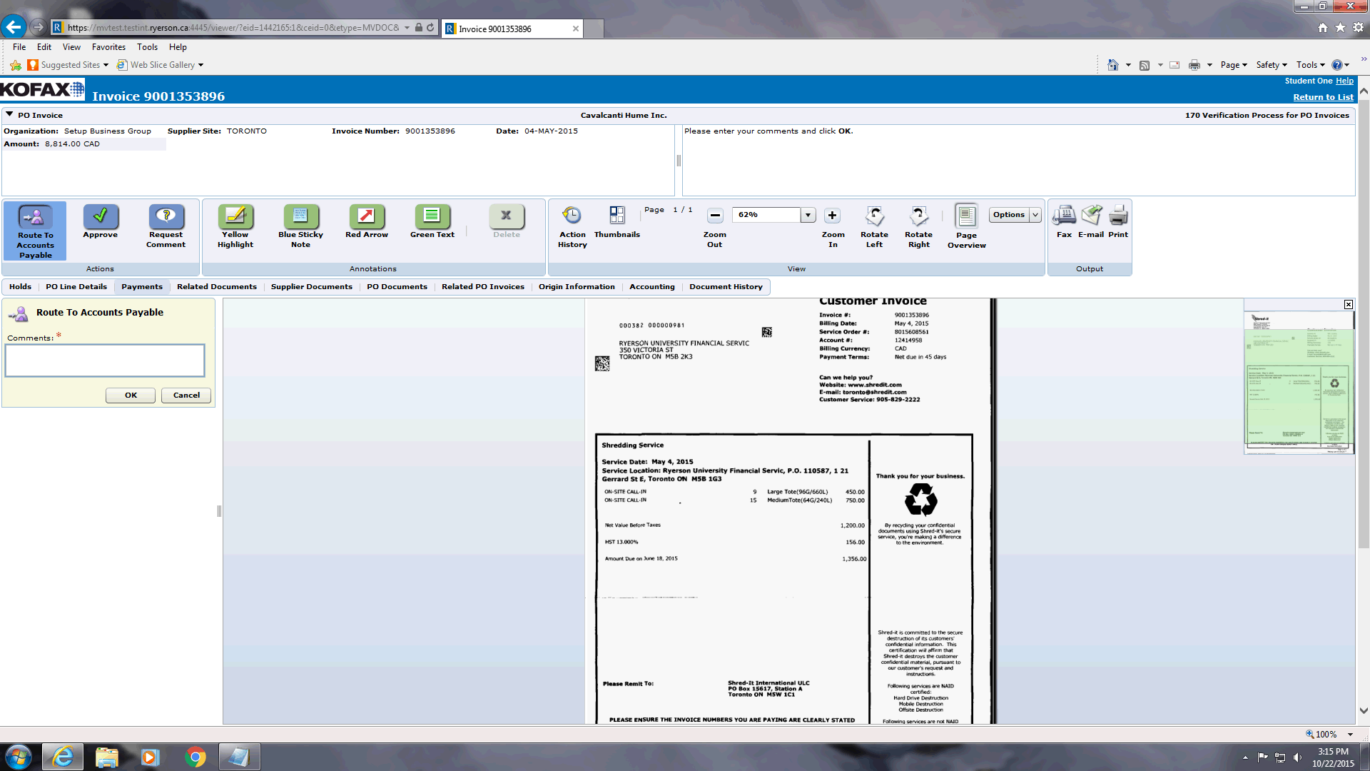Open the Favorites menu
Viewport: 1370px width, 771px height.
tap(108, 47)
